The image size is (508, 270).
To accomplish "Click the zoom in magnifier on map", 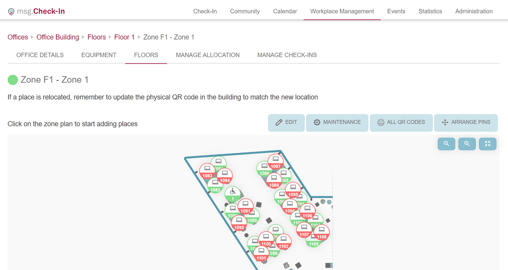I will click(467, 144).
